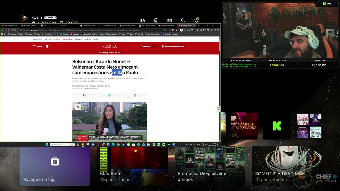Open the Guias bookmarks folder

[130, 34]
